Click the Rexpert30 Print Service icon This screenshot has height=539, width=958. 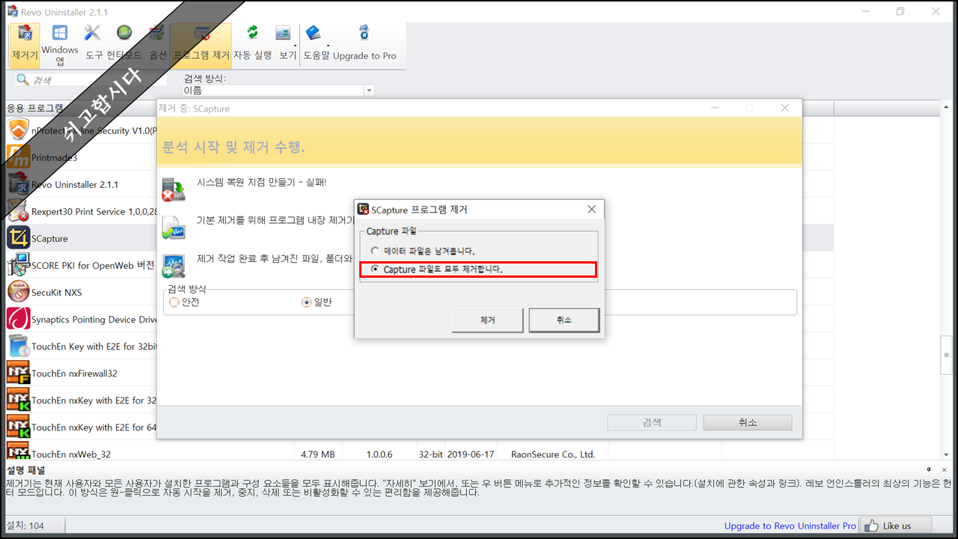coord(19,211)
